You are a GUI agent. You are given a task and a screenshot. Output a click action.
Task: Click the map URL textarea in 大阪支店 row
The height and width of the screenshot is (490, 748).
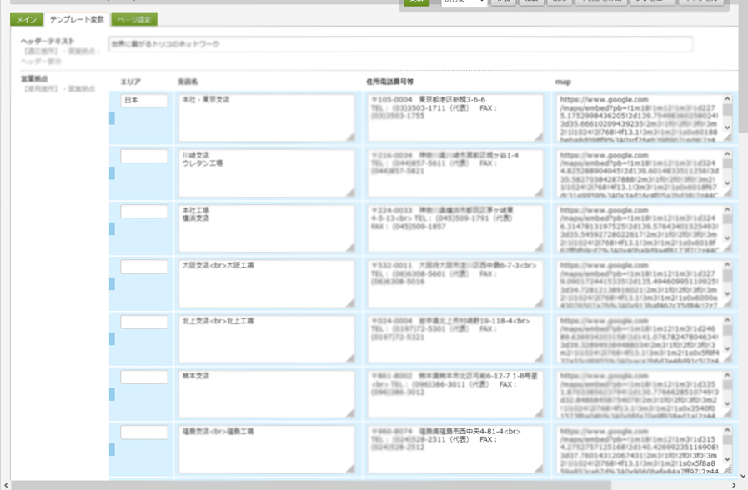639,283
